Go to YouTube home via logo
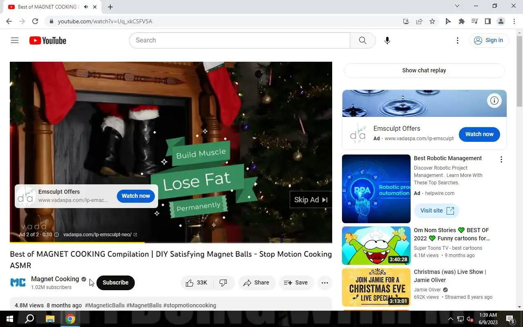Screen dimensions: 523x327 pyautogui.click(x=48, y=40)
